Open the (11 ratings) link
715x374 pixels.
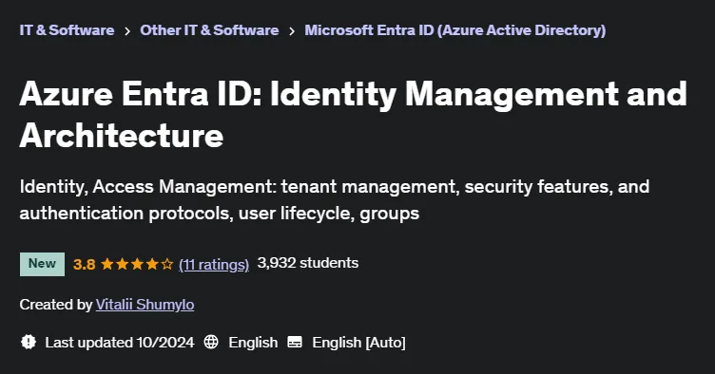(x=214, y=264)
